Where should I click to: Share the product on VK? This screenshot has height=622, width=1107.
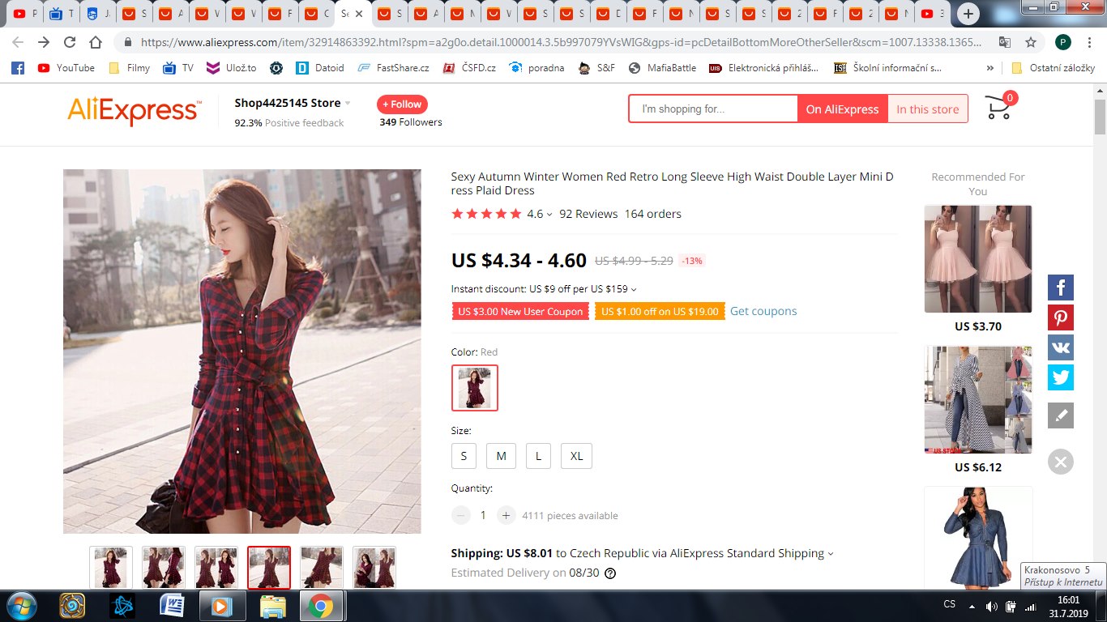point(1060,347)
